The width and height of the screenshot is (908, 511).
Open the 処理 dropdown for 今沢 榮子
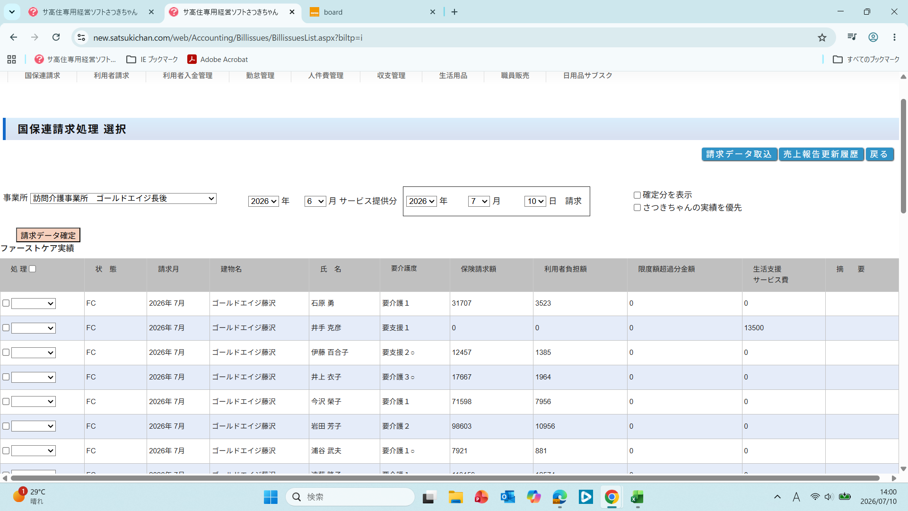pyautogui.click(x=34, y=402)
